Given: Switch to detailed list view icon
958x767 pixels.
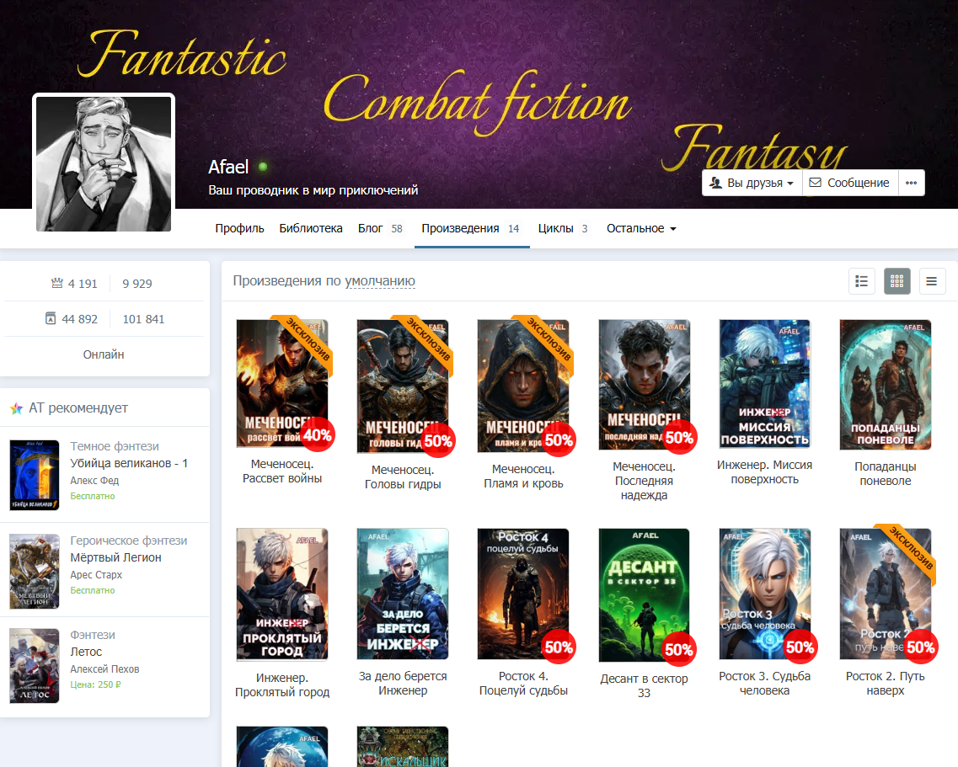Looking at the screenshot, I should point(861,281).
